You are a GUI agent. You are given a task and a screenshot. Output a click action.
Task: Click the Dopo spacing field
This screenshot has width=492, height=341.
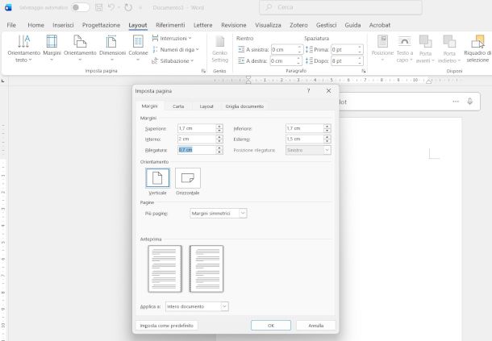point(347,60)
